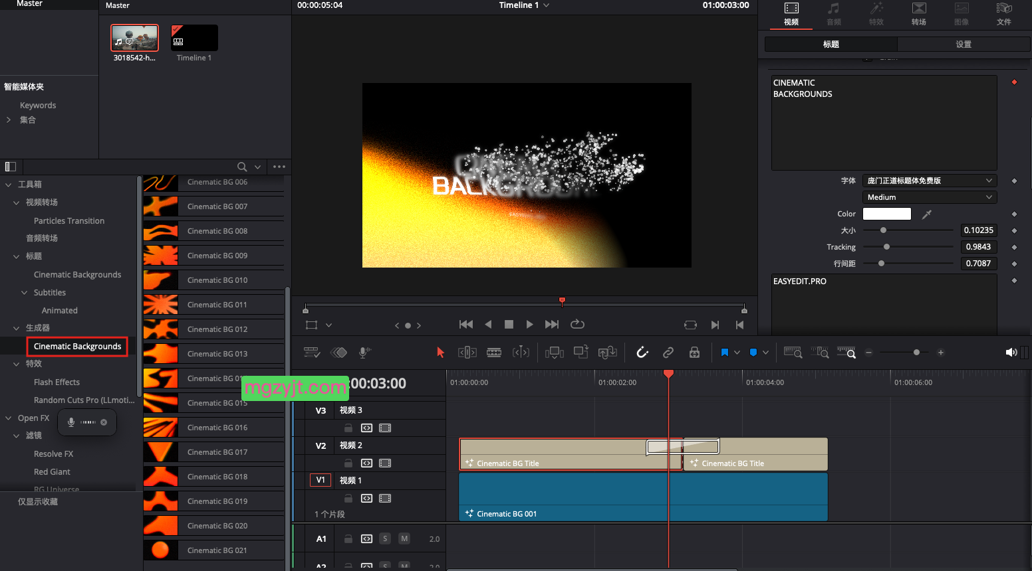Play the timeline forward
This screenshot has height=571, width=1032.
coord(530,324)
